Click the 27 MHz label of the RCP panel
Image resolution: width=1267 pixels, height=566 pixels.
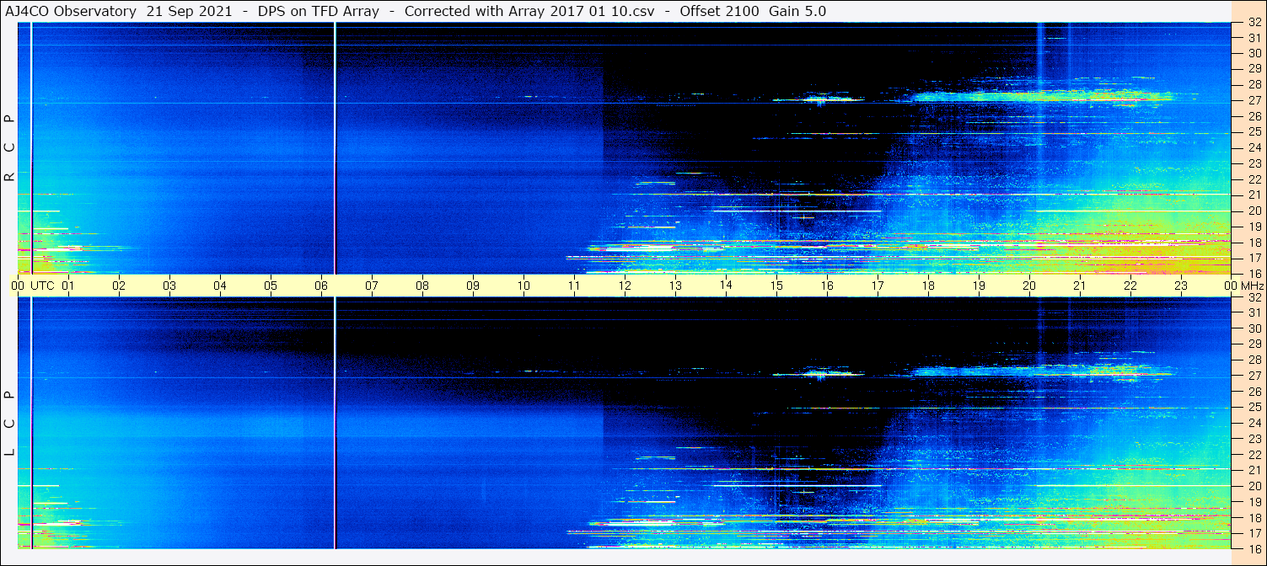click(1254, 101)
